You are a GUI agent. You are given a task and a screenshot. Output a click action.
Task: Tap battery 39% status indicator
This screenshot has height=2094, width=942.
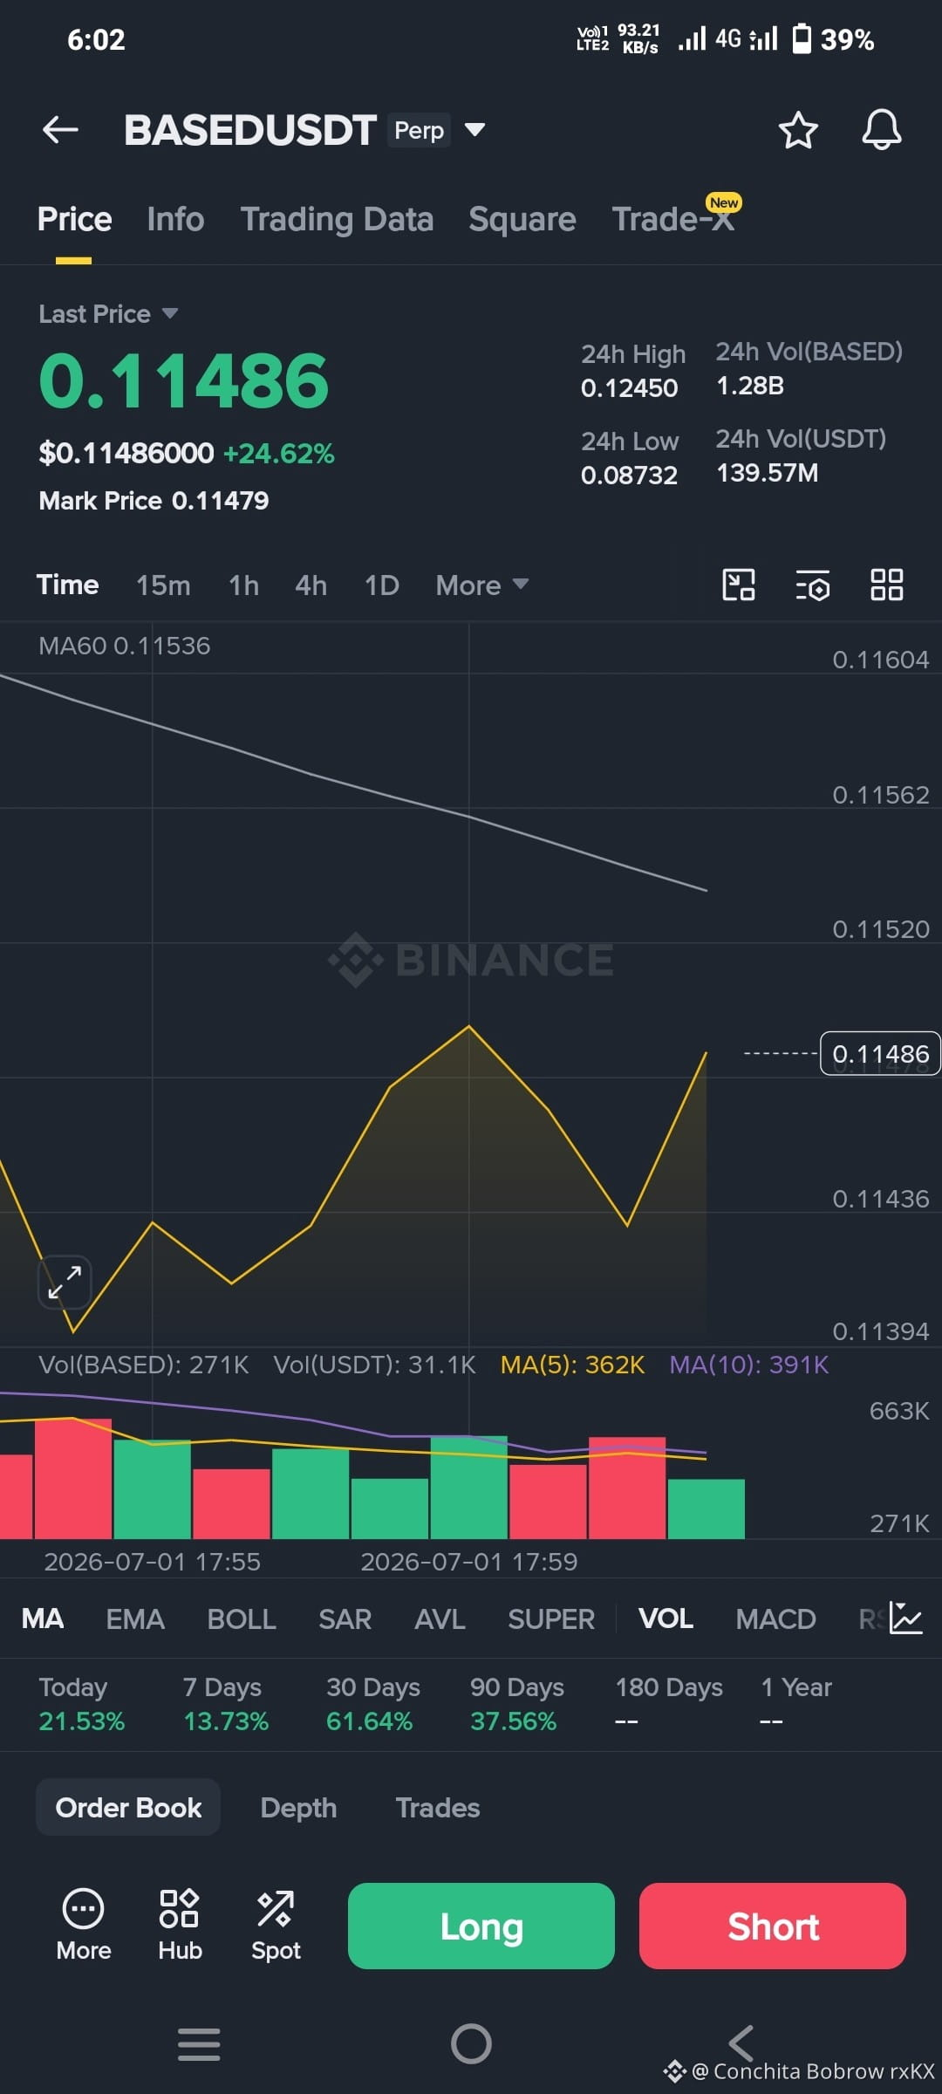832,39
